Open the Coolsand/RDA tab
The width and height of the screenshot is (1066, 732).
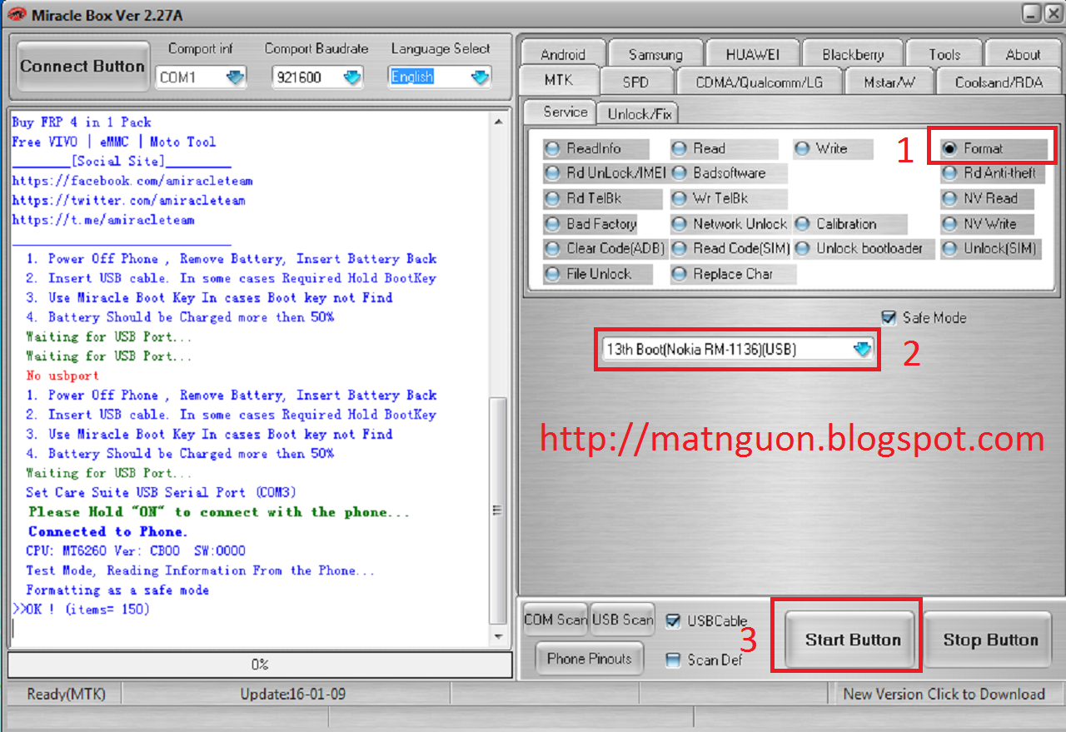[999, 82]
